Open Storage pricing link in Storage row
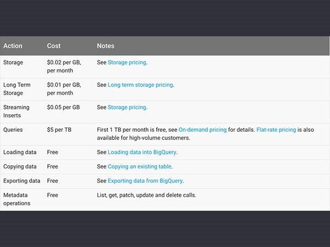Screen dimensions: 330x247 tap(127, 63)
